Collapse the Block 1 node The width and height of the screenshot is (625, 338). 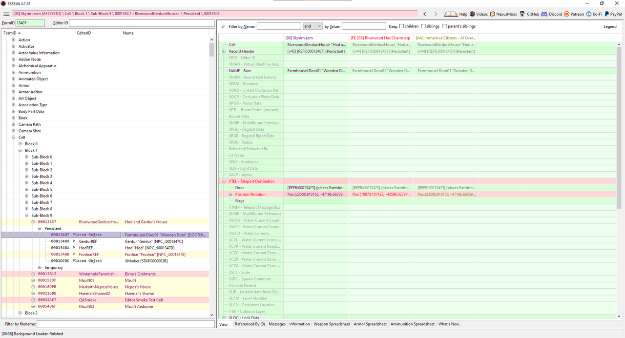[x=20, y=150]
